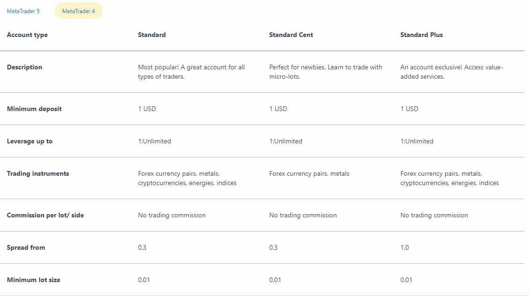Click Standard Cent's 'Forex currency pairs, metals' cell
The height and width of the screenshot is (298, 529).
coord(309,173)
